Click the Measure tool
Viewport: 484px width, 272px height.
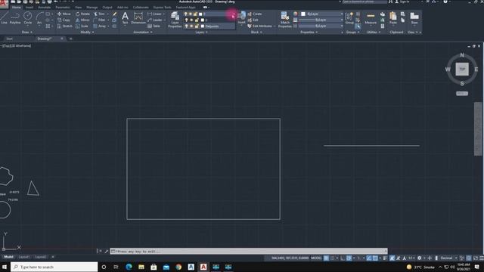(x=371, y=18)
